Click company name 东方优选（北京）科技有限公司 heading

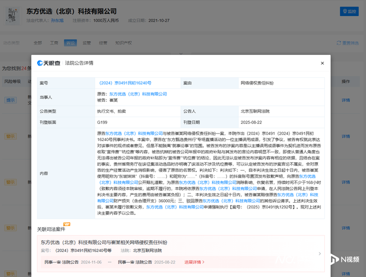71,11
